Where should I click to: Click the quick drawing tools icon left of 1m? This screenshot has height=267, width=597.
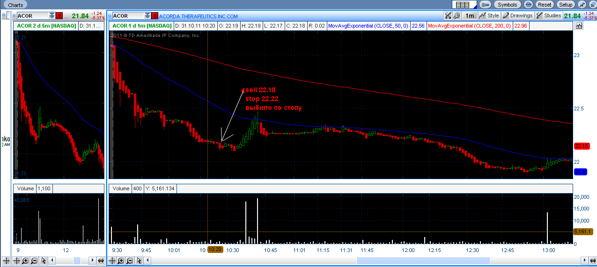pyautogui.click(x=449, y=16)
